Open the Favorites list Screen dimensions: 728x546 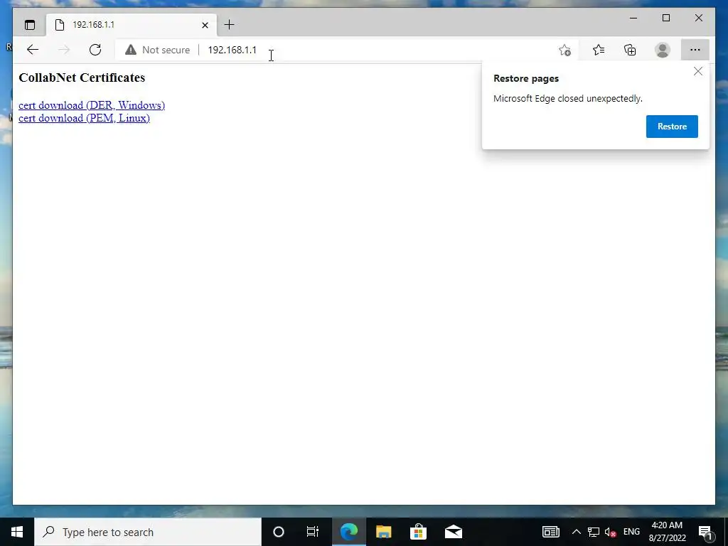click(599, 50)
